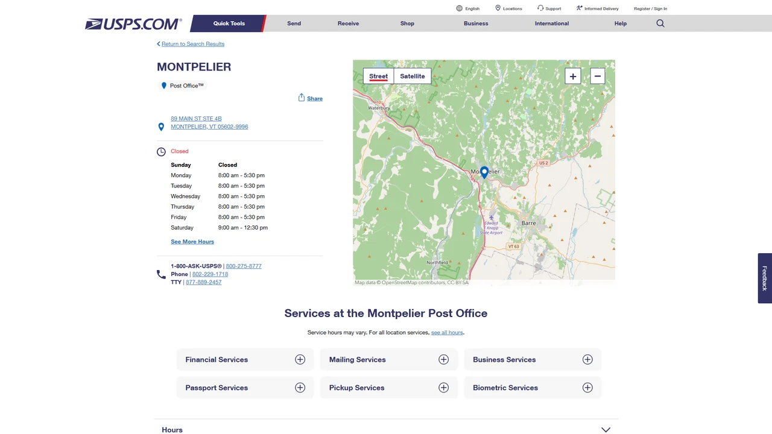The height and width of the screenshot is (434, 772).
Task: Open the Shop menu
Action: 407,24
